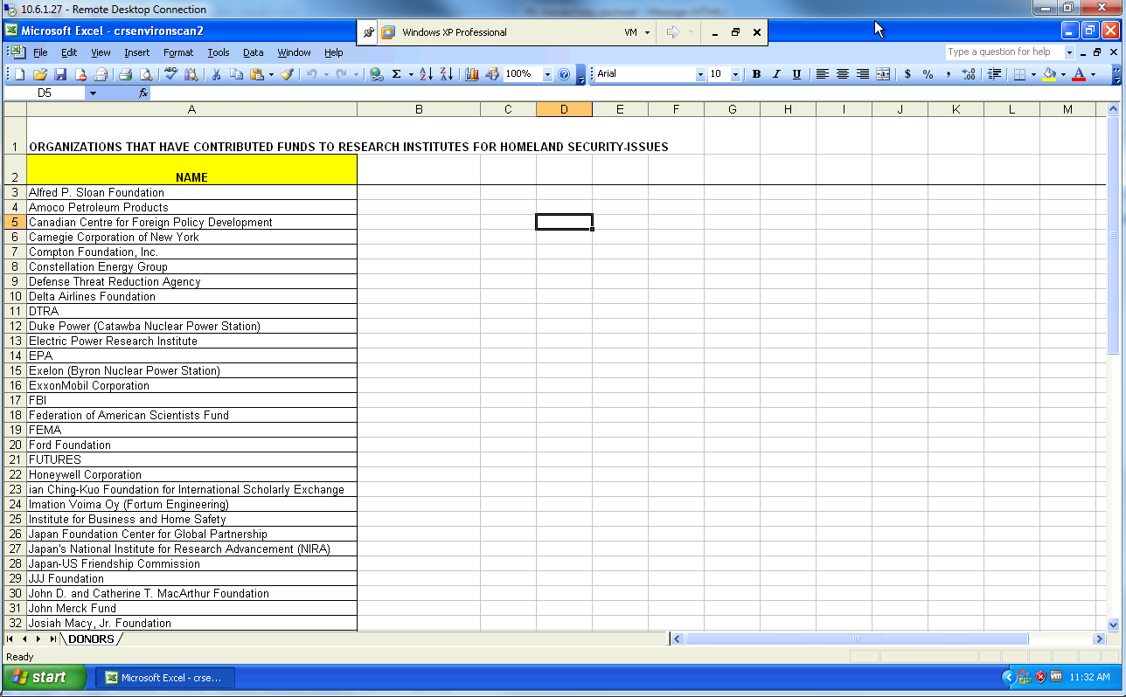Go to the first sheet tab arrow
The height and width of the screenshot is (697, 1126).
[x=10, y=639]
